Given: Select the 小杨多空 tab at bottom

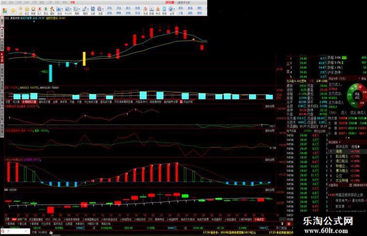Looking at the screenshot, I should [259, 219].
